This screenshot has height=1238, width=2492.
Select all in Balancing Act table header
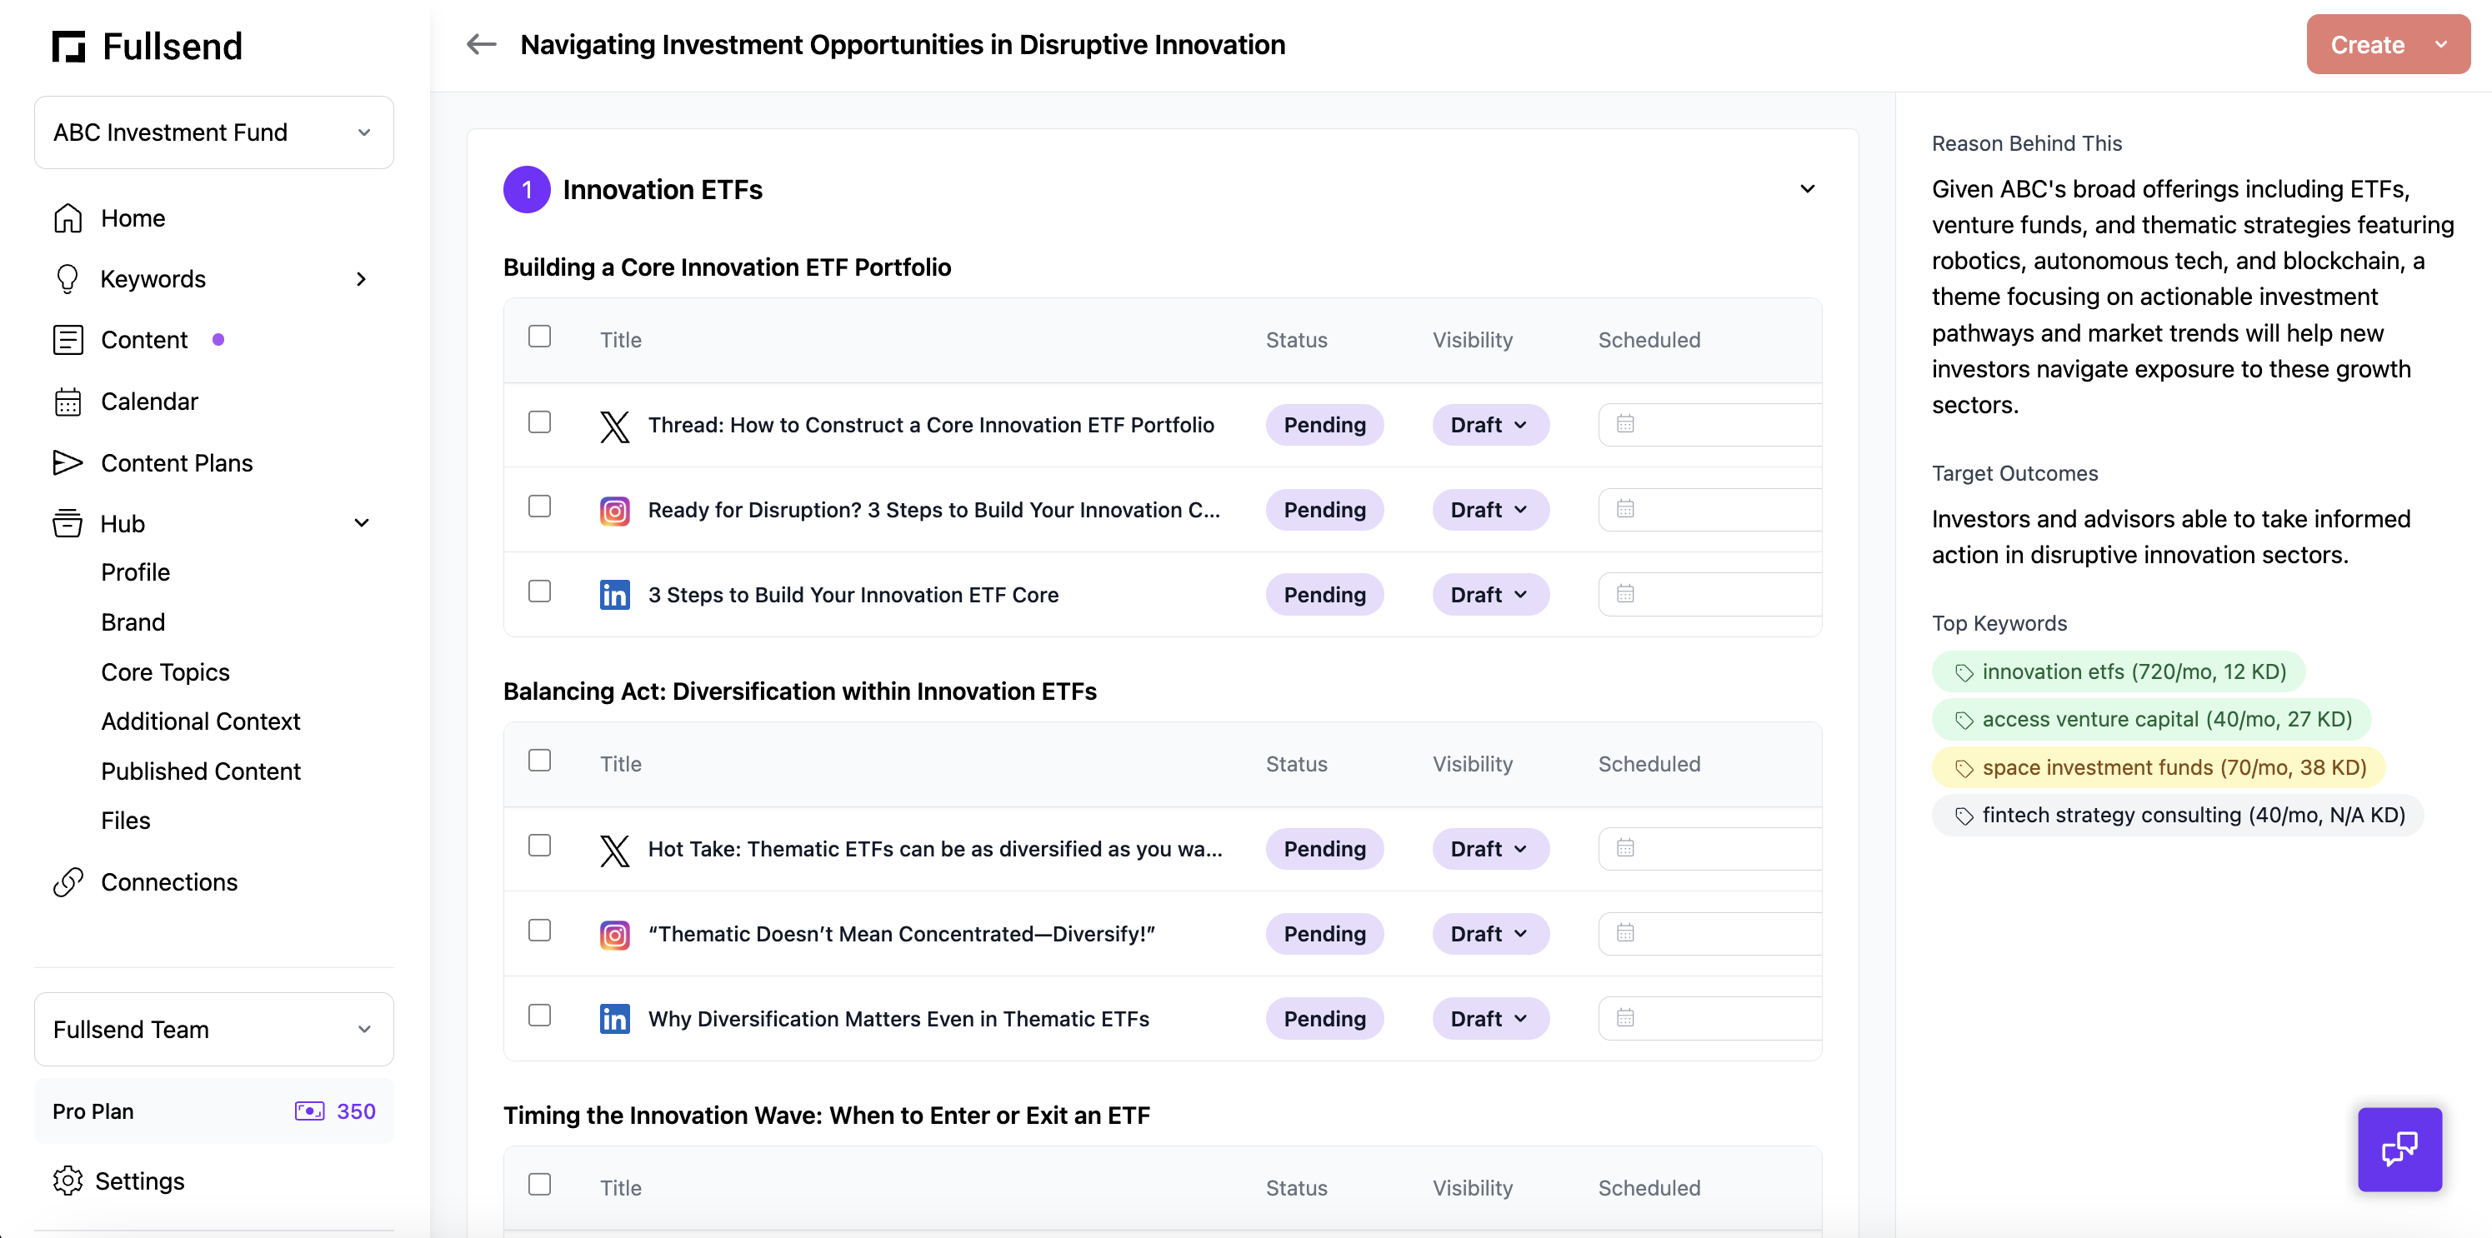540,761
